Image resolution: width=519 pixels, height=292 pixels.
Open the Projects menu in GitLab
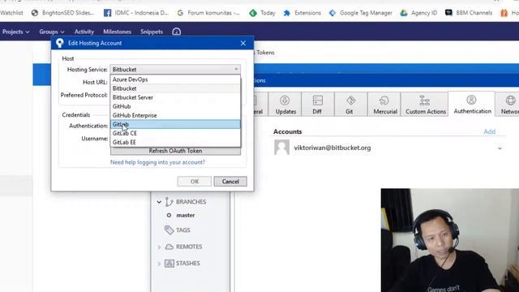click(15, 32)
